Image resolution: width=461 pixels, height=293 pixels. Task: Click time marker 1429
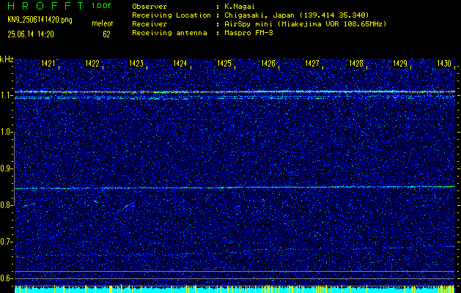coord(400,63)
